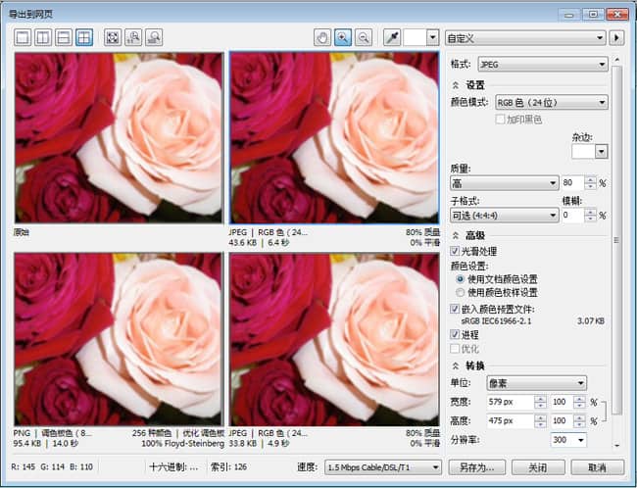
Task: Toggle the 光滑处理 checkbox
Action: (455, 251)
